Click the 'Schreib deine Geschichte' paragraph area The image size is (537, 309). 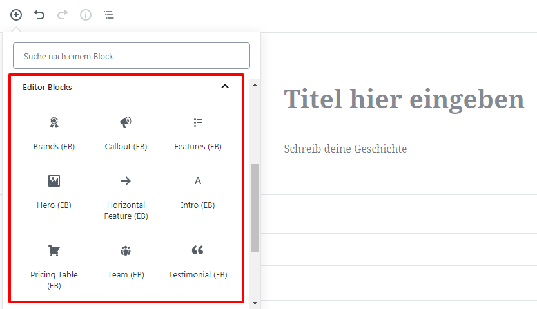tap(346, 149)
